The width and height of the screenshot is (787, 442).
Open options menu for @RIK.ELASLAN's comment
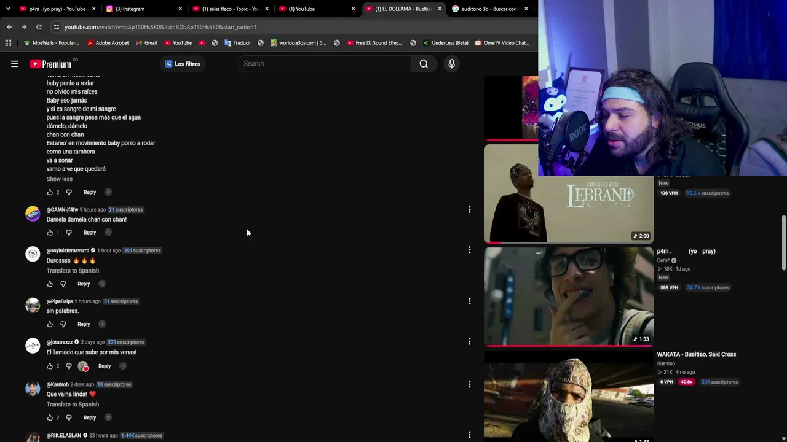pyautogui.click(x=470, y=435)
